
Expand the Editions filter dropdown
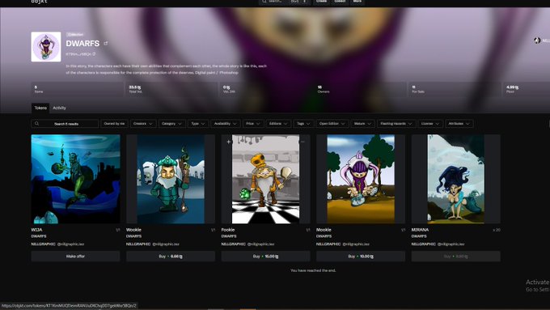tap(278, 124)
